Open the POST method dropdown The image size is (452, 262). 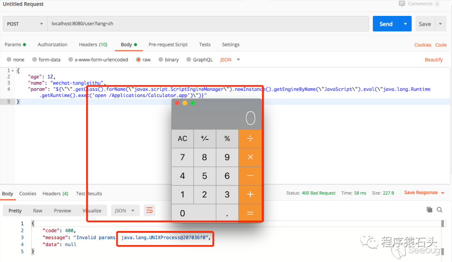pyautogui.click(x=25, y=23)
